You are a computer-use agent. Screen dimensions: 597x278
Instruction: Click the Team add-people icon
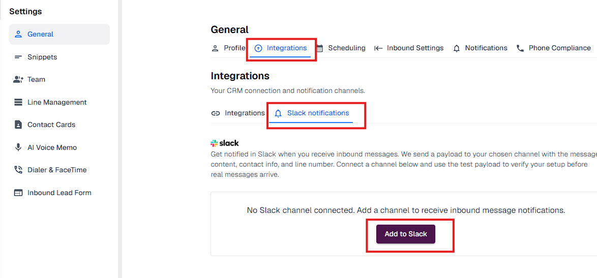coord(18,79)
